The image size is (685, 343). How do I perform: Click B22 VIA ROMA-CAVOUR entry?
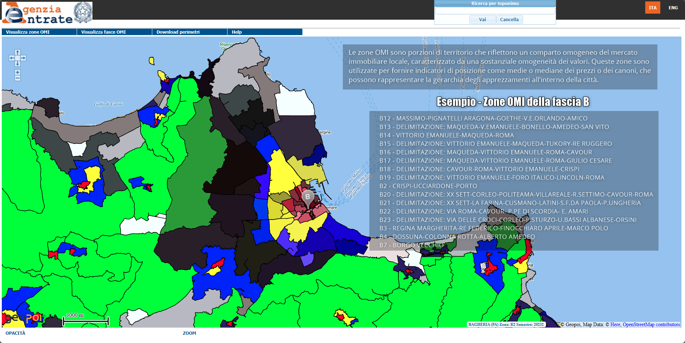pos(484,211)
